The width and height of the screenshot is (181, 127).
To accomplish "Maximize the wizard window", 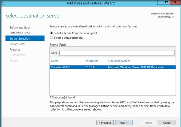I will (x=167, y=3).
